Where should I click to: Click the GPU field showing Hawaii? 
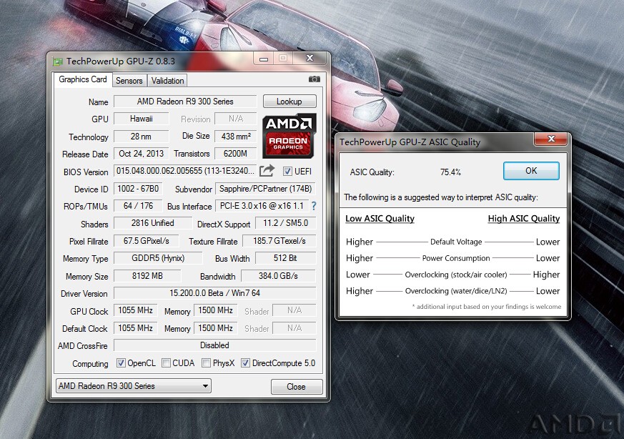pos(142,119)
